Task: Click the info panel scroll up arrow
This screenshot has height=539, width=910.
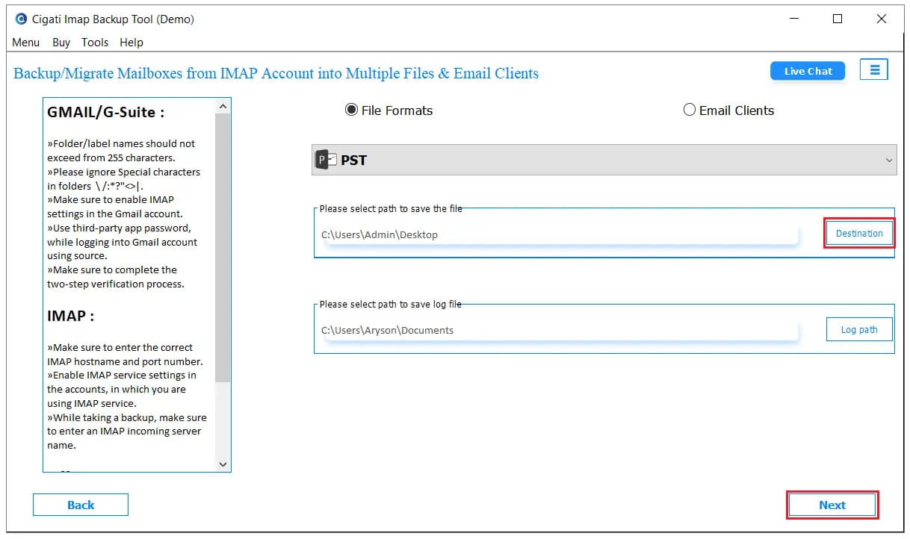Action: pos(223,107)
